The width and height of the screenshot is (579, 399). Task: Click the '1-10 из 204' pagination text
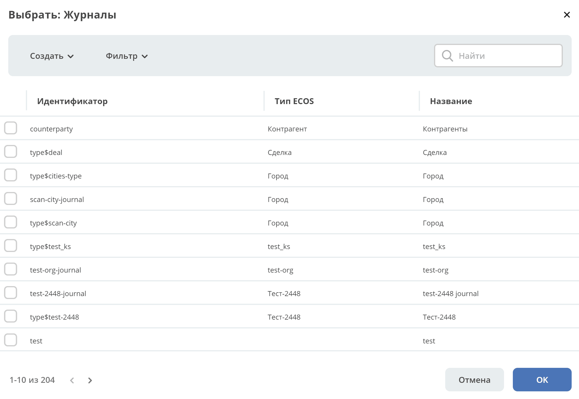(x=32, y=380)
